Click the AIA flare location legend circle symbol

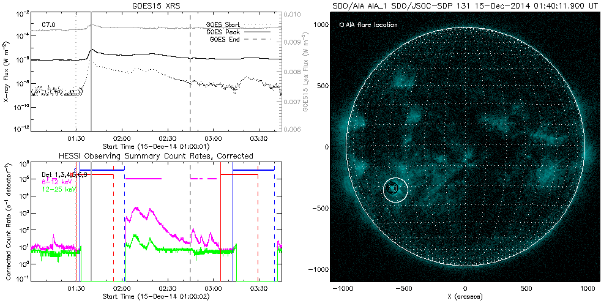[341, 25]
